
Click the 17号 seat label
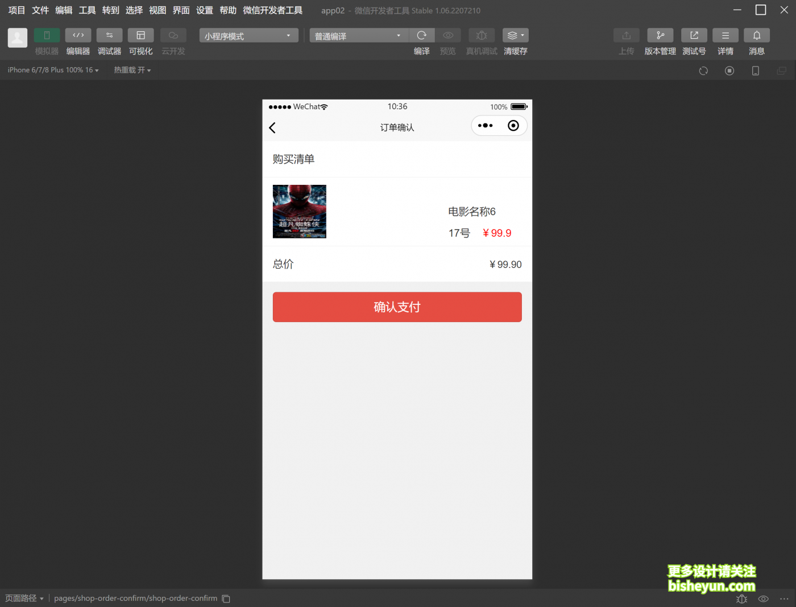coord(459,233)
